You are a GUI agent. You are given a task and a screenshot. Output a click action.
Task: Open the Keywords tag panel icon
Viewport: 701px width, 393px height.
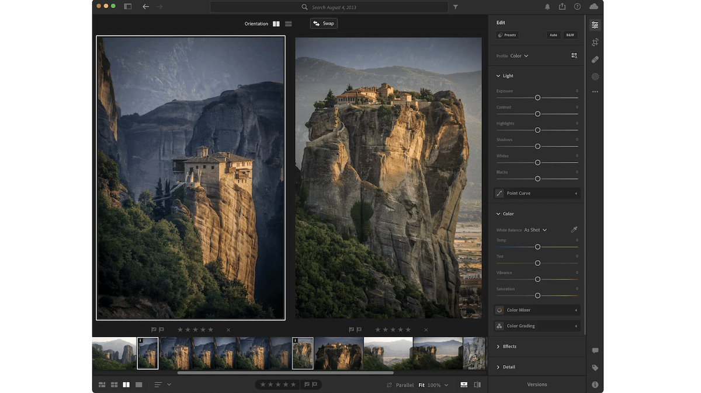[595, 368]
